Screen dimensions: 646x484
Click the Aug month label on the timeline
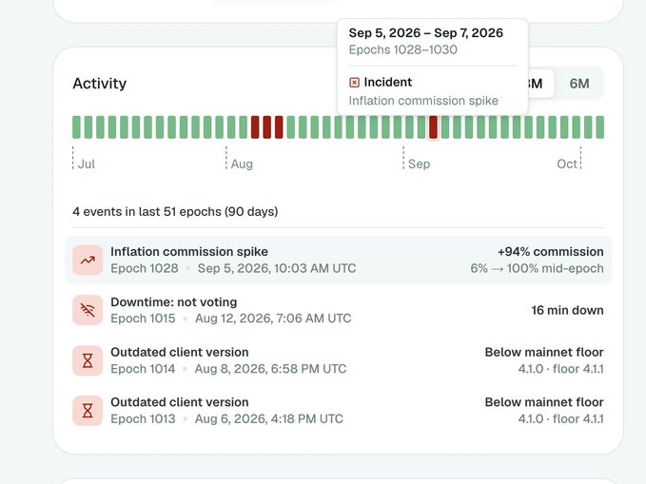242,164
